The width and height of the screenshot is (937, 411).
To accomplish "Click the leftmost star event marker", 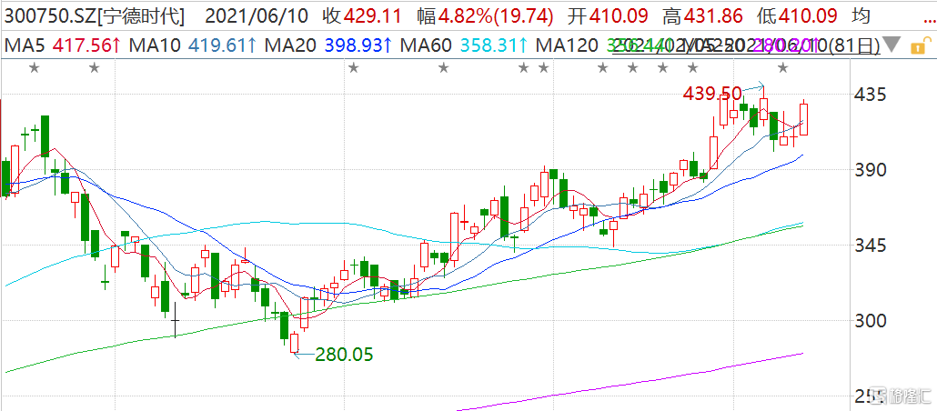I will coord(35,67).
